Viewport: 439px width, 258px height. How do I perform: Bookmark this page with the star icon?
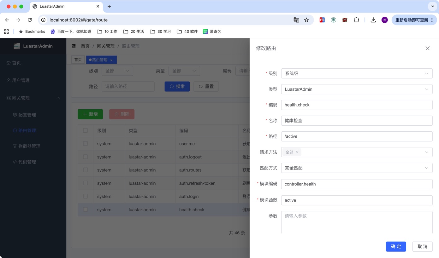tap(306, 20)
